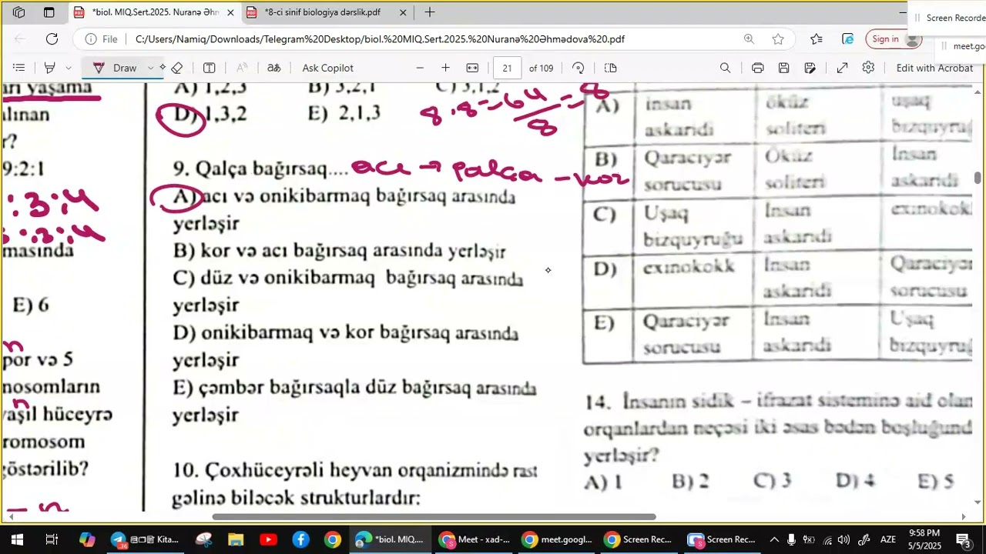The image size is (986, 554).
Task: Click table cell 'exınokokk' in row D)
Action: (689, 267)
